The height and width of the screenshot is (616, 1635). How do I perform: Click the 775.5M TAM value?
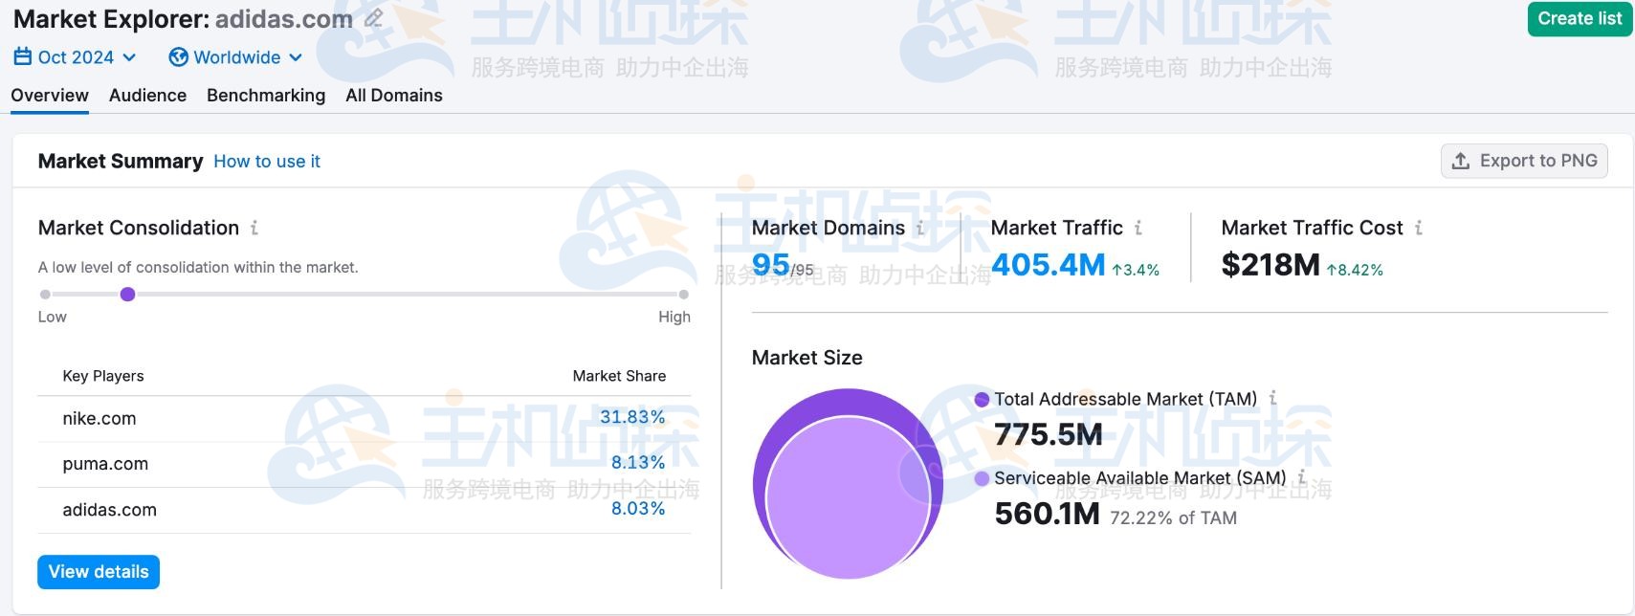point(1049,435)
